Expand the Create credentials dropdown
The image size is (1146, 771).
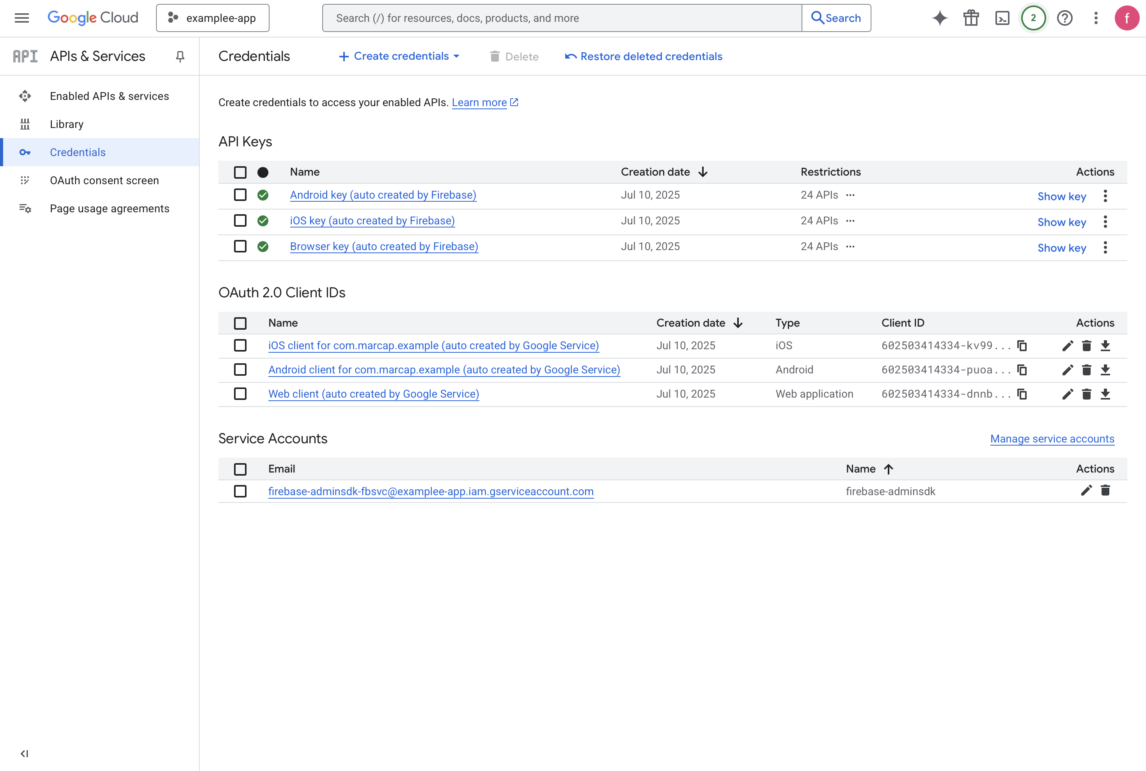[x=399, y=57]
